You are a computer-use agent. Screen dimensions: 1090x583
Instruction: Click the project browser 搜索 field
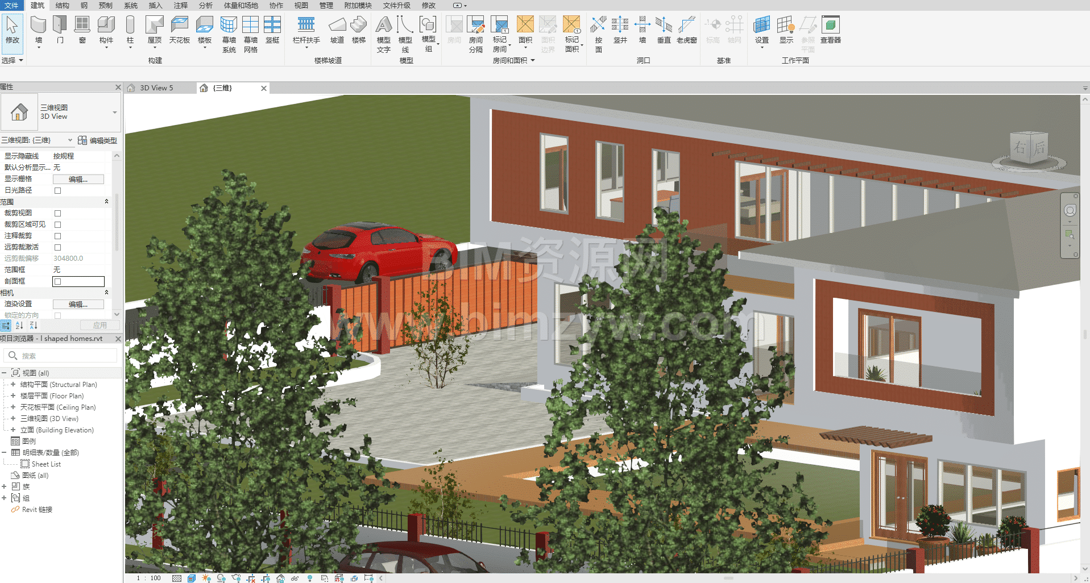[65, 356]
